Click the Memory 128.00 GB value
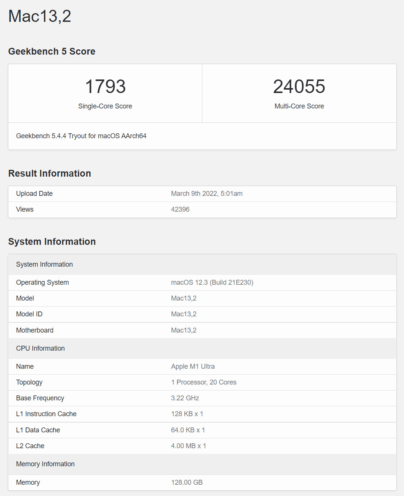Screen dimensions: 404x496 [x=187, y=482]
